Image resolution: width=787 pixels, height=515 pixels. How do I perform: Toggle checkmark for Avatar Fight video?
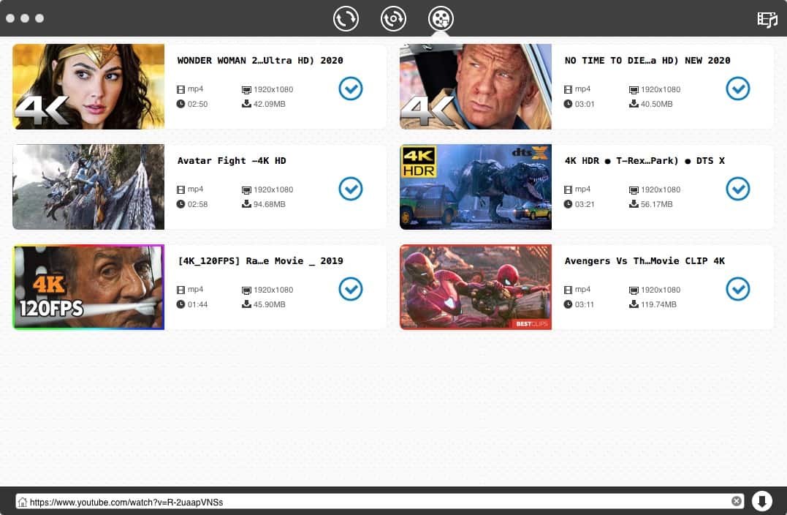click(x=350, y=189)
